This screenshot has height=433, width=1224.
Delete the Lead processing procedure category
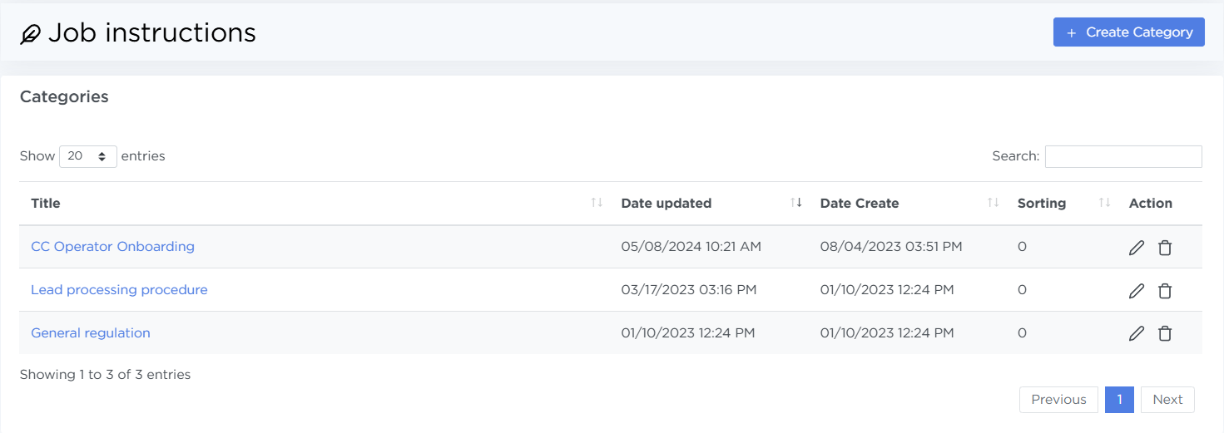point(1165,291)
